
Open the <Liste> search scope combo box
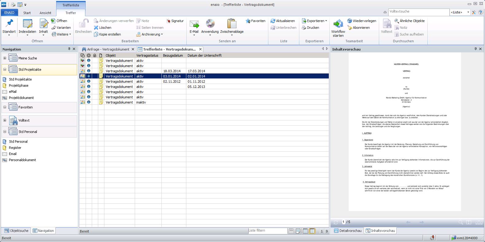460,12
